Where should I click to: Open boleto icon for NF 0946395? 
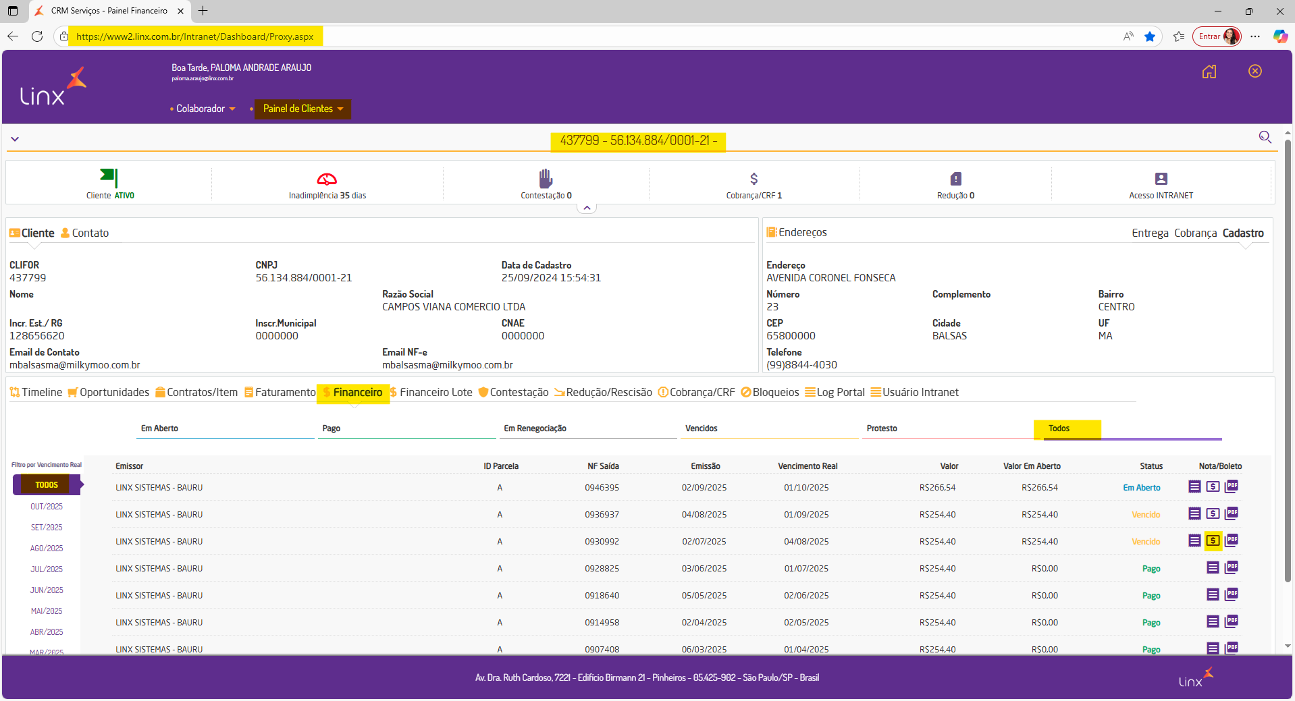pos(1213,486)
